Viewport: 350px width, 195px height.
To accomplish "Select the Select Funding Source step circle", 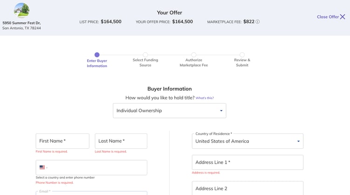I will pos(145,55).
